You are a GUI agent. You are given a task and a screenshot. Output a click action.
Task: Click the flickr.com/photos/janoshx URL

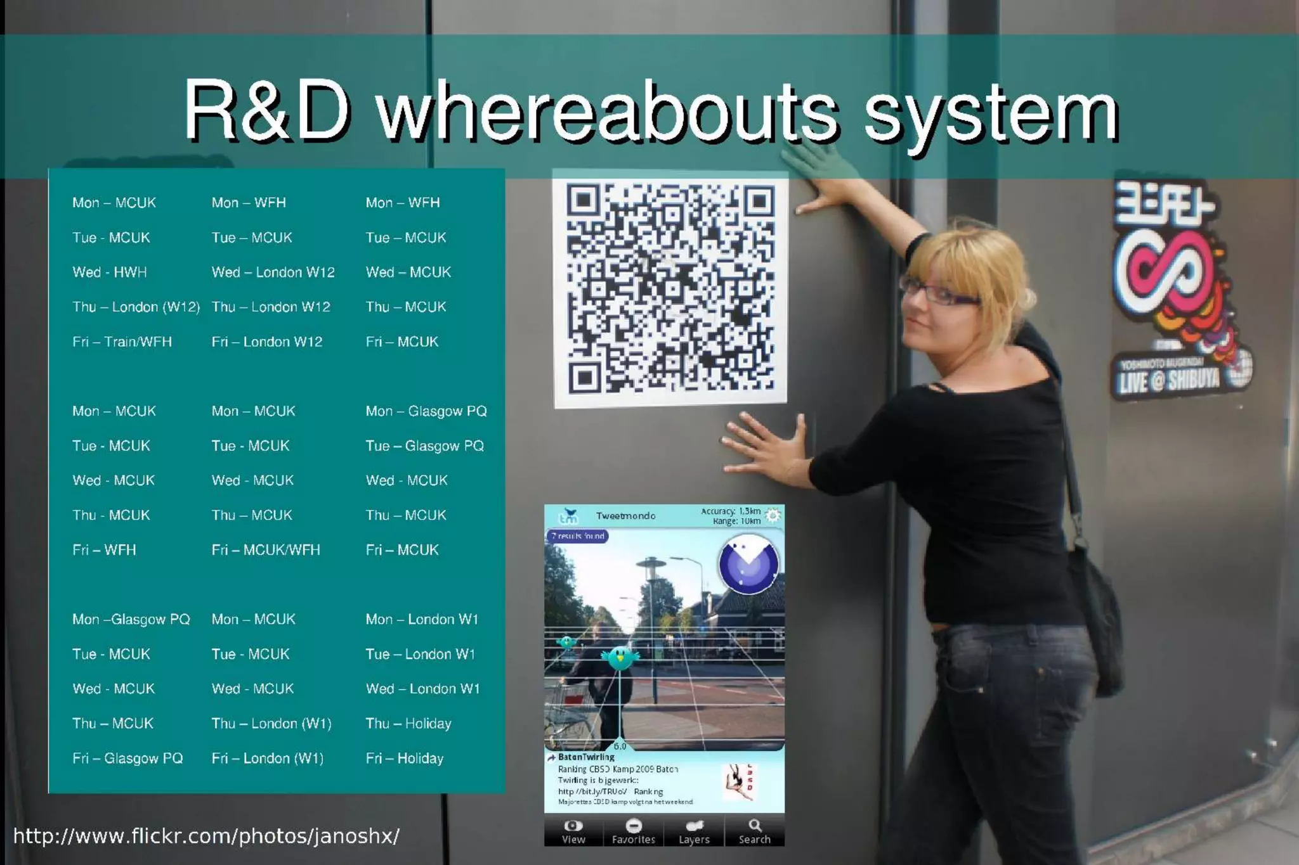click(x=206, y=836)
